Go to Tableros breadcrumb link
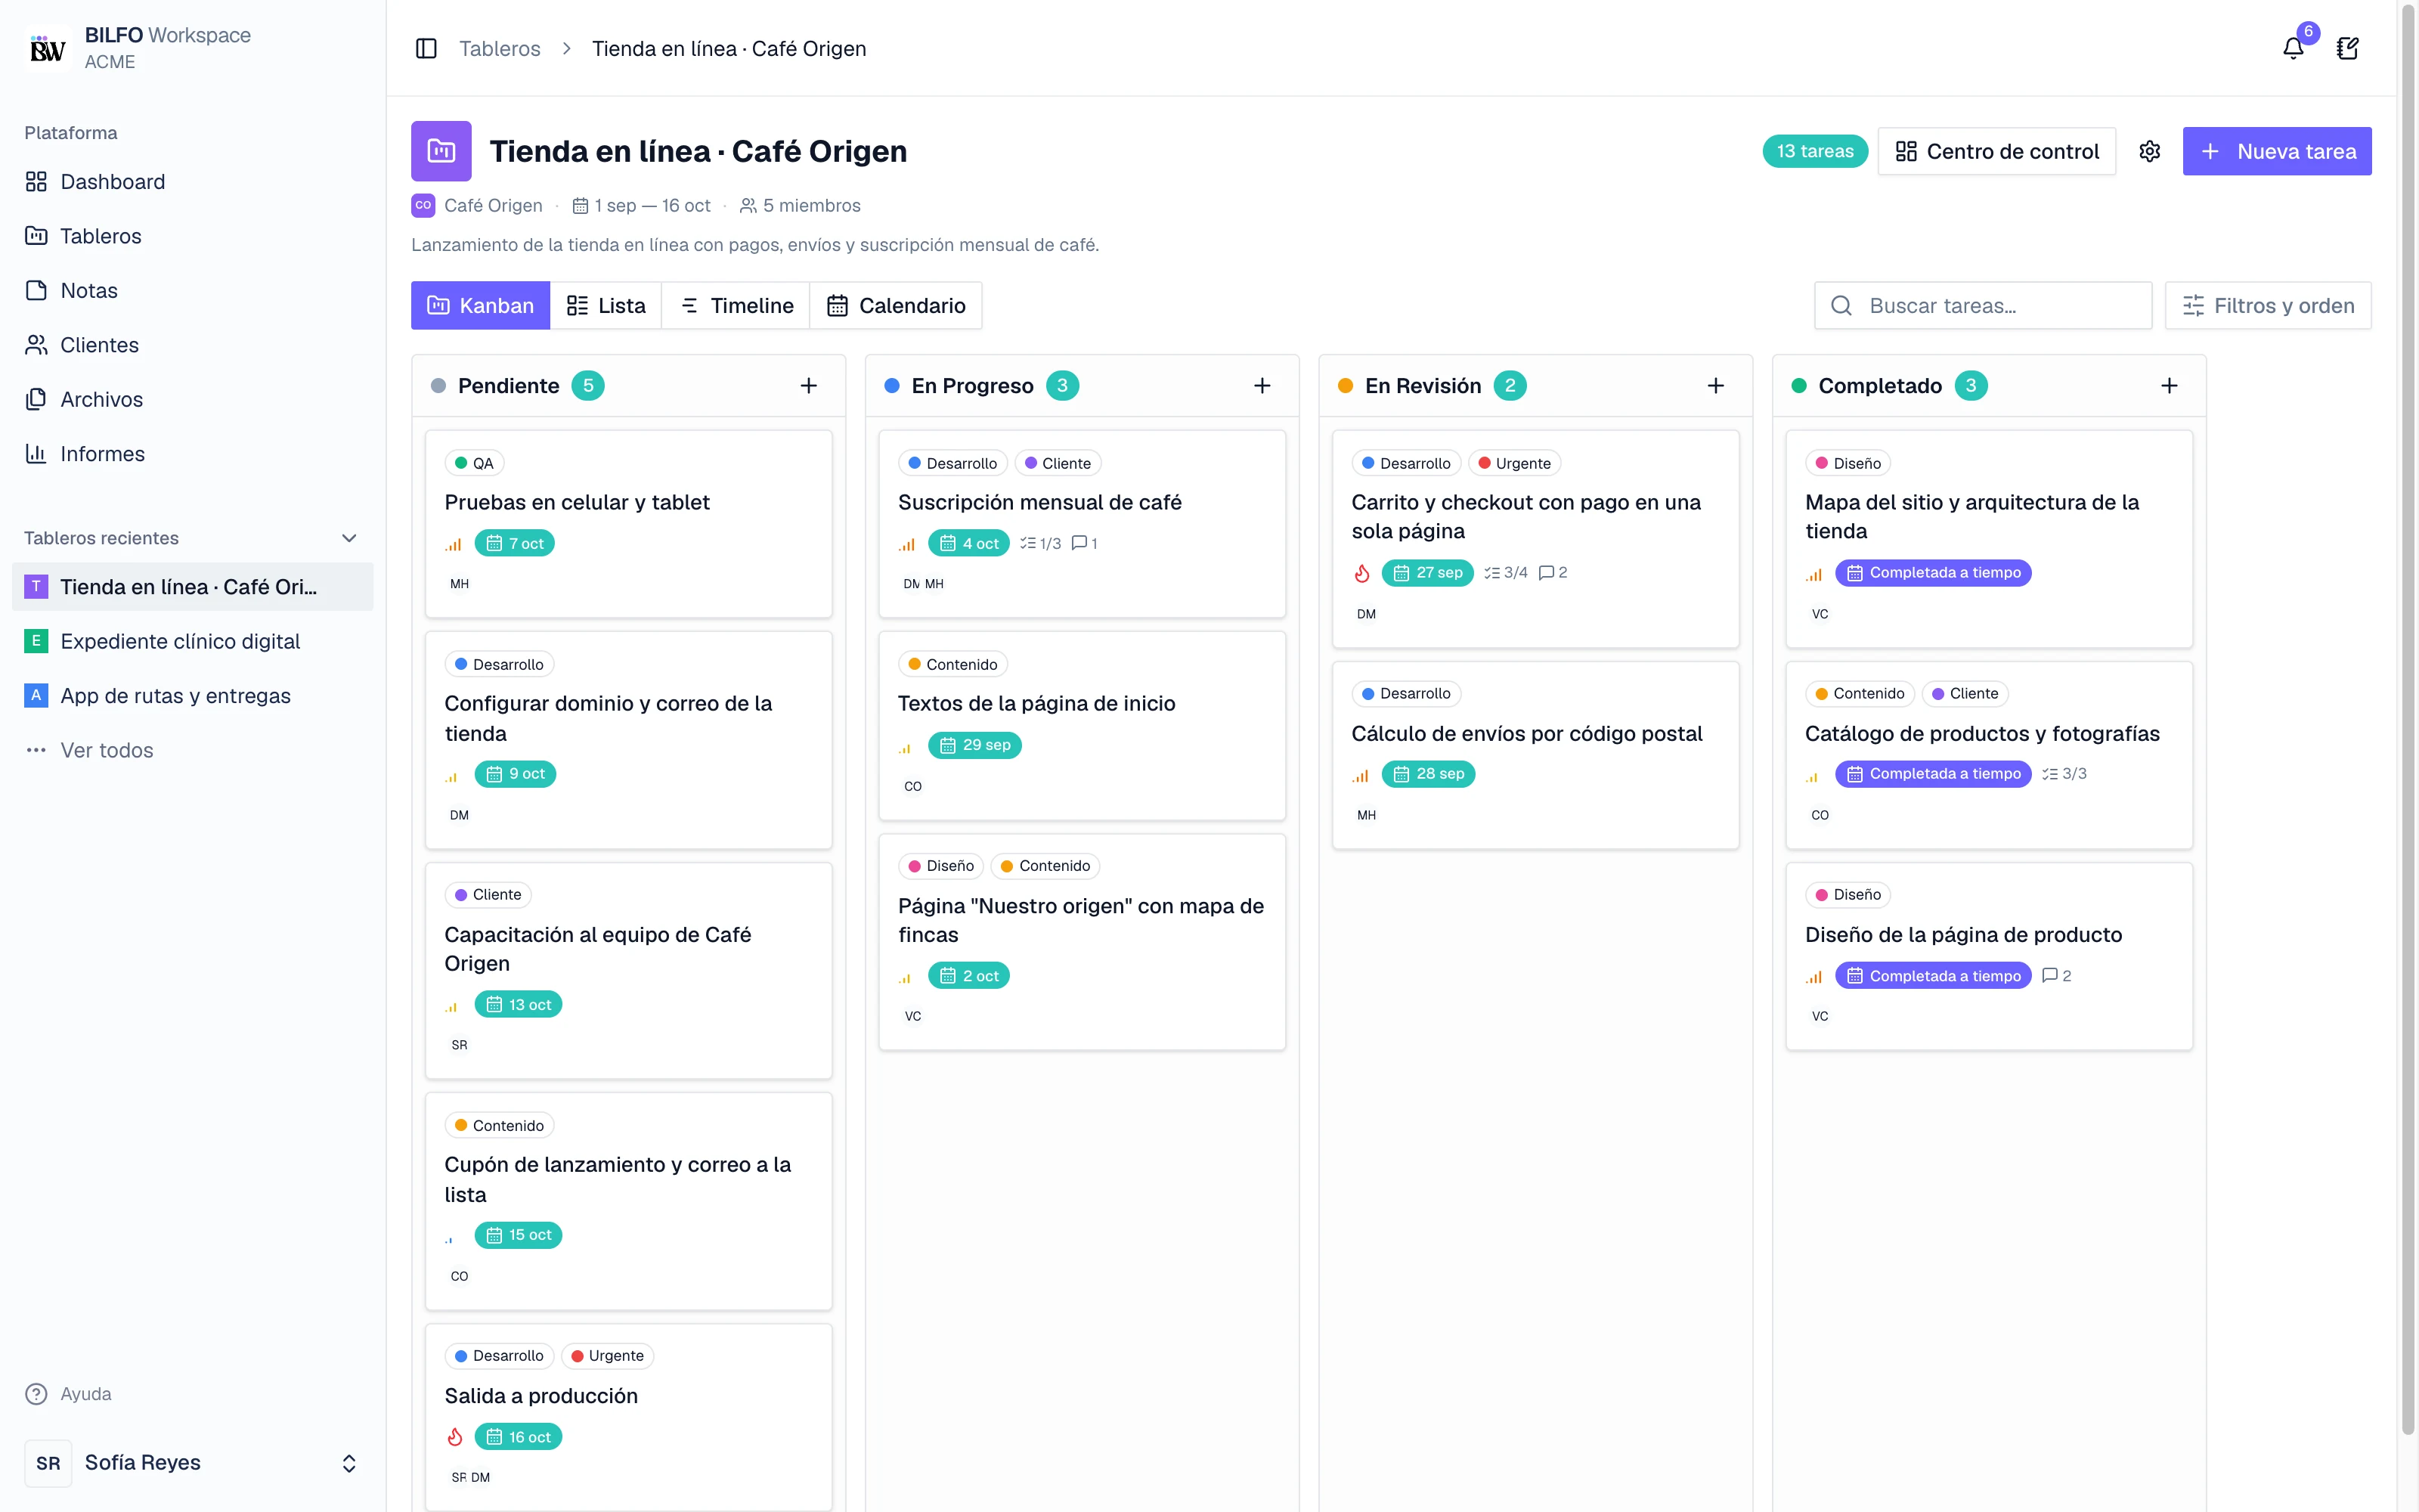The image size is (2419, 1512). coord(500,48)
